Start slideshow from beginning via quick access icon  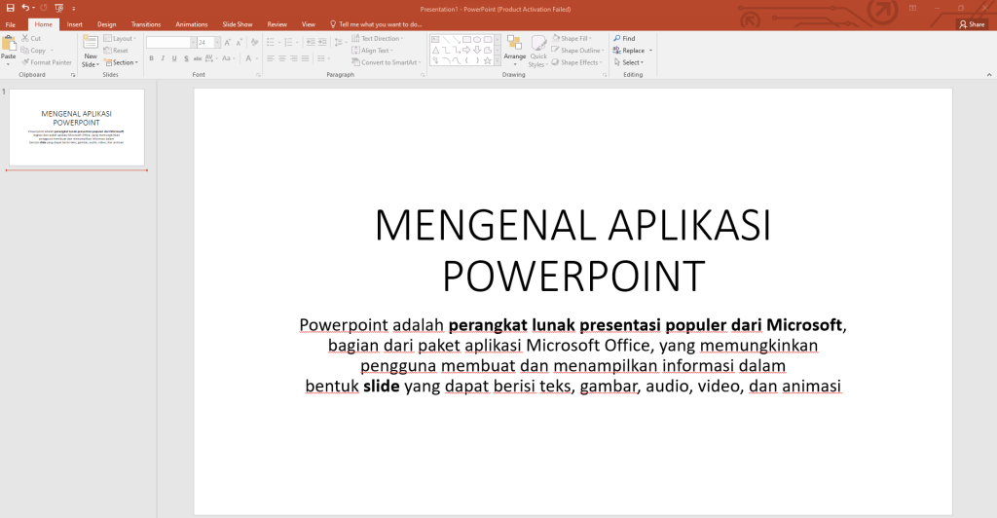[59, 8]
